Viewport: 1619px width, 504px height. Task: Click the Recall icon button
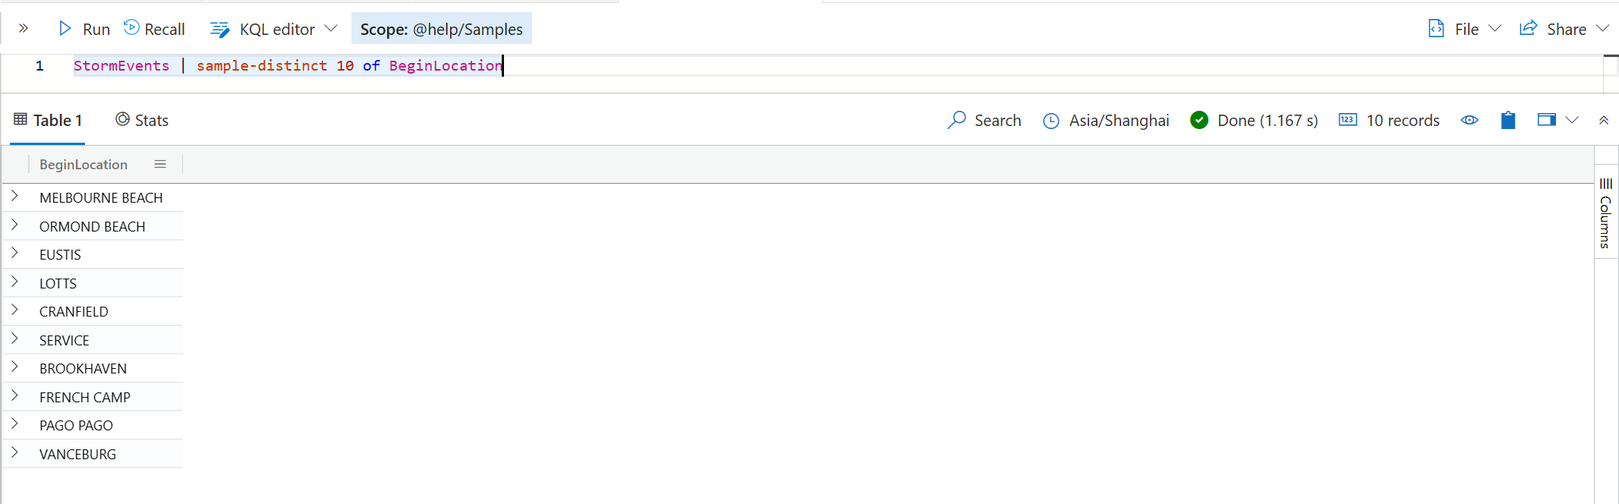click(131, 27)
